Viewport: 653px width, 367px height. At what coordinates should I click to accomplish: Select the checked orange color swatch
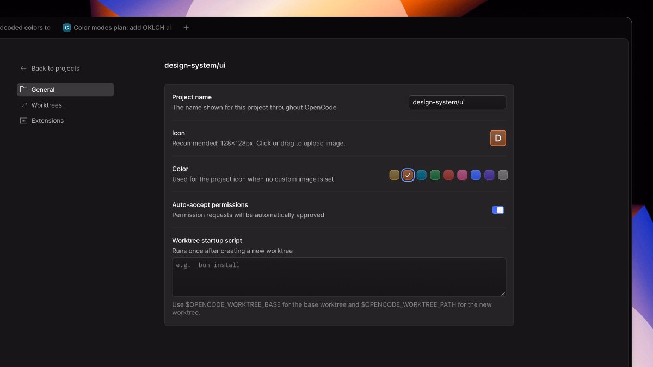point(408,175)
